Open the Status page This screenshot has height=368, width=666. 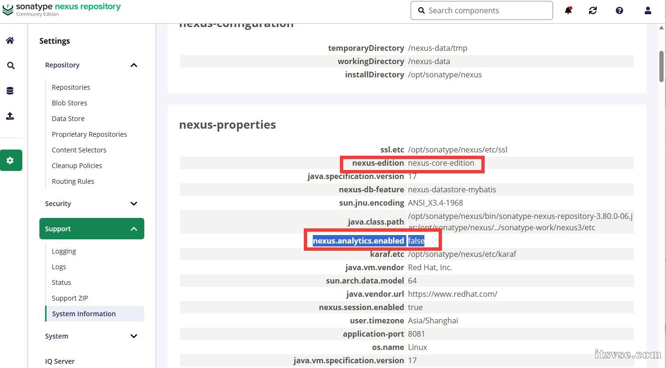(61, 283)
